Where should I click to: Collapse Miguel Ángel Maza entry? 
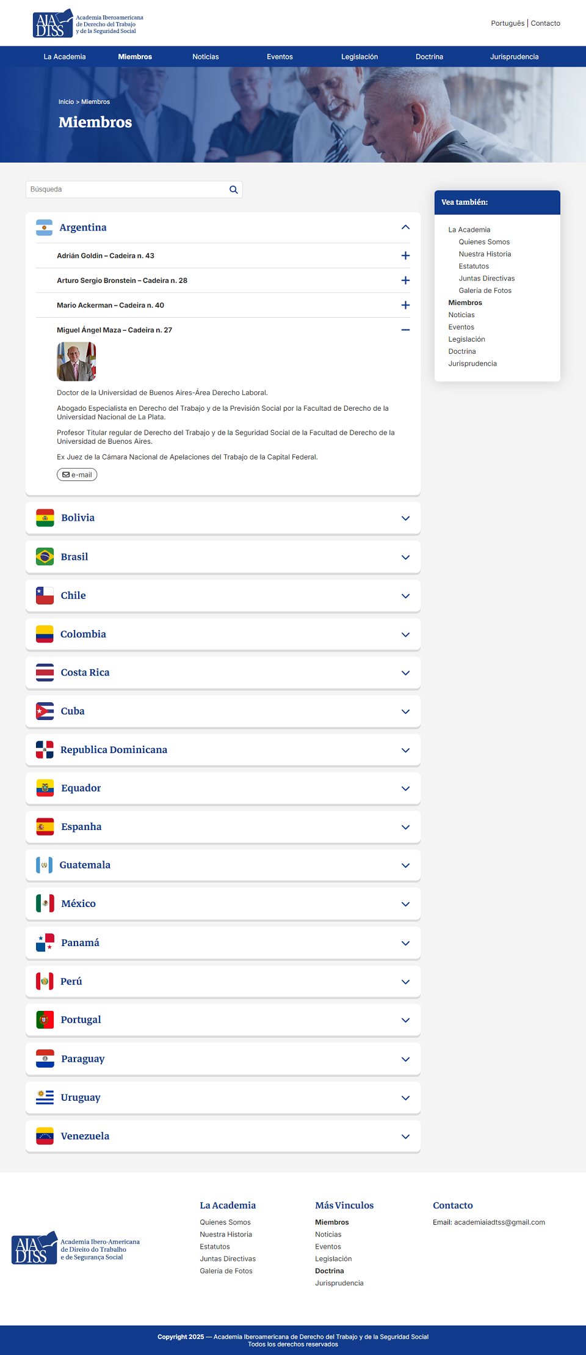tap(405, 330)
